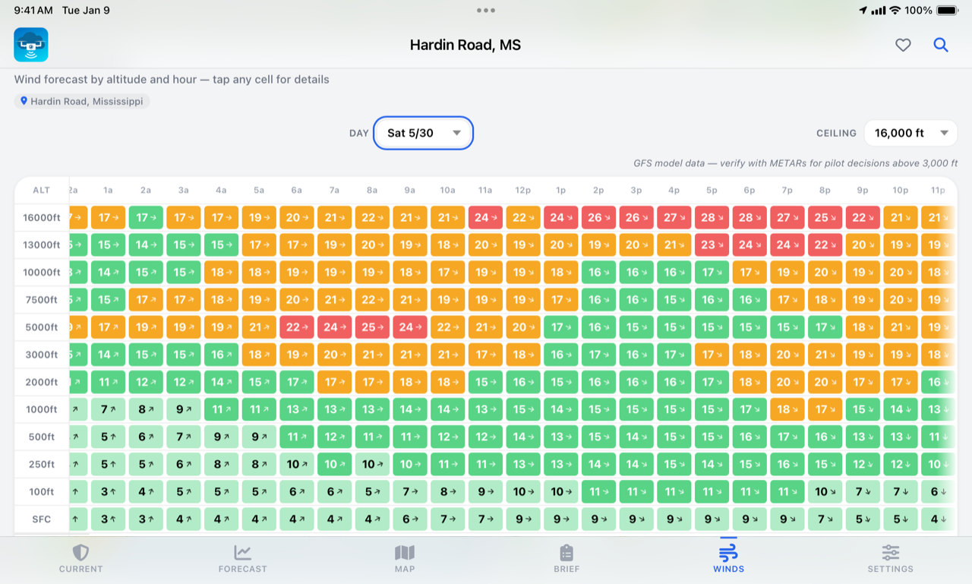Tap the 1000ft altitude row header

pos(42,409)
